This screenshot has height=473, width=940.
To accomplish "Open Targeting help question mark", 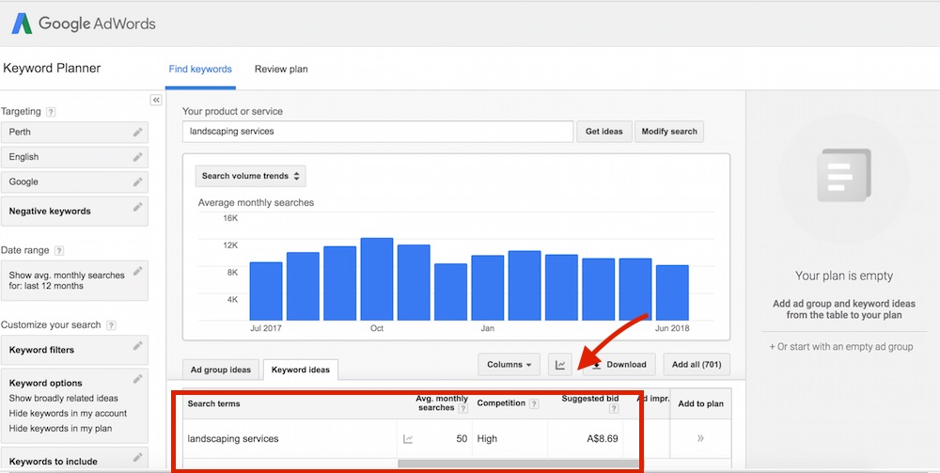I will click(51, 112).
